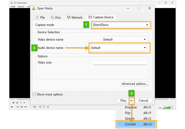Toggle fullscreen mode icon

pos(31,107)
